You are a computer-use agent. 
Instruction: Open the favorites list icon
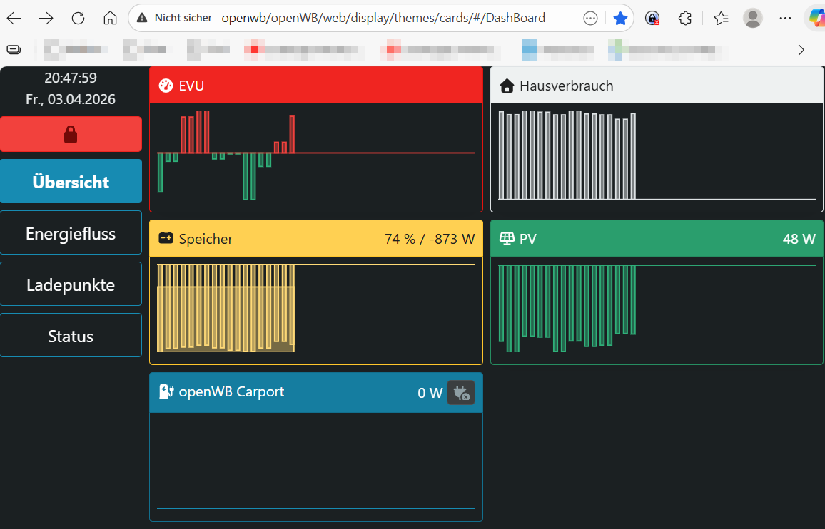click(721, 19)
